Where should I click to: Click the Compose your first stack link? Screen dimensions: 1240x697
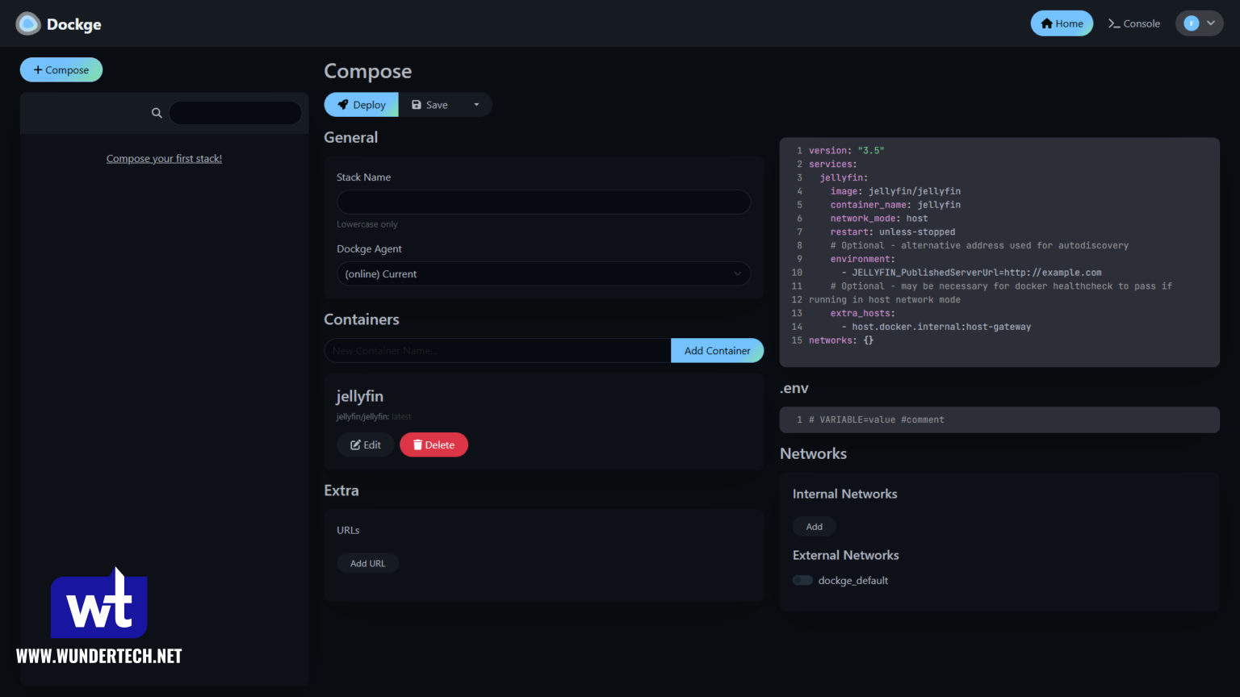(164, 158)
